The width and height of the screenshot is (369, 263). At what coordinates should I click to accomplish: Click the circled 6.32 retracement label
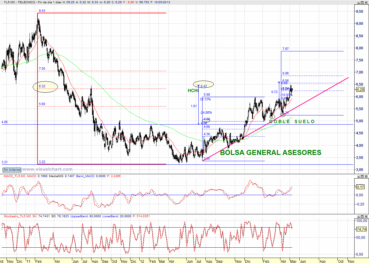point(42,86)
